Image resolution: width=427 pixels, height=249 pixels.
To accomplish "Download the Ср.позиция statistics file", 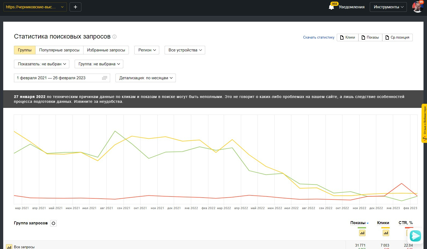I will click(397, 37).
